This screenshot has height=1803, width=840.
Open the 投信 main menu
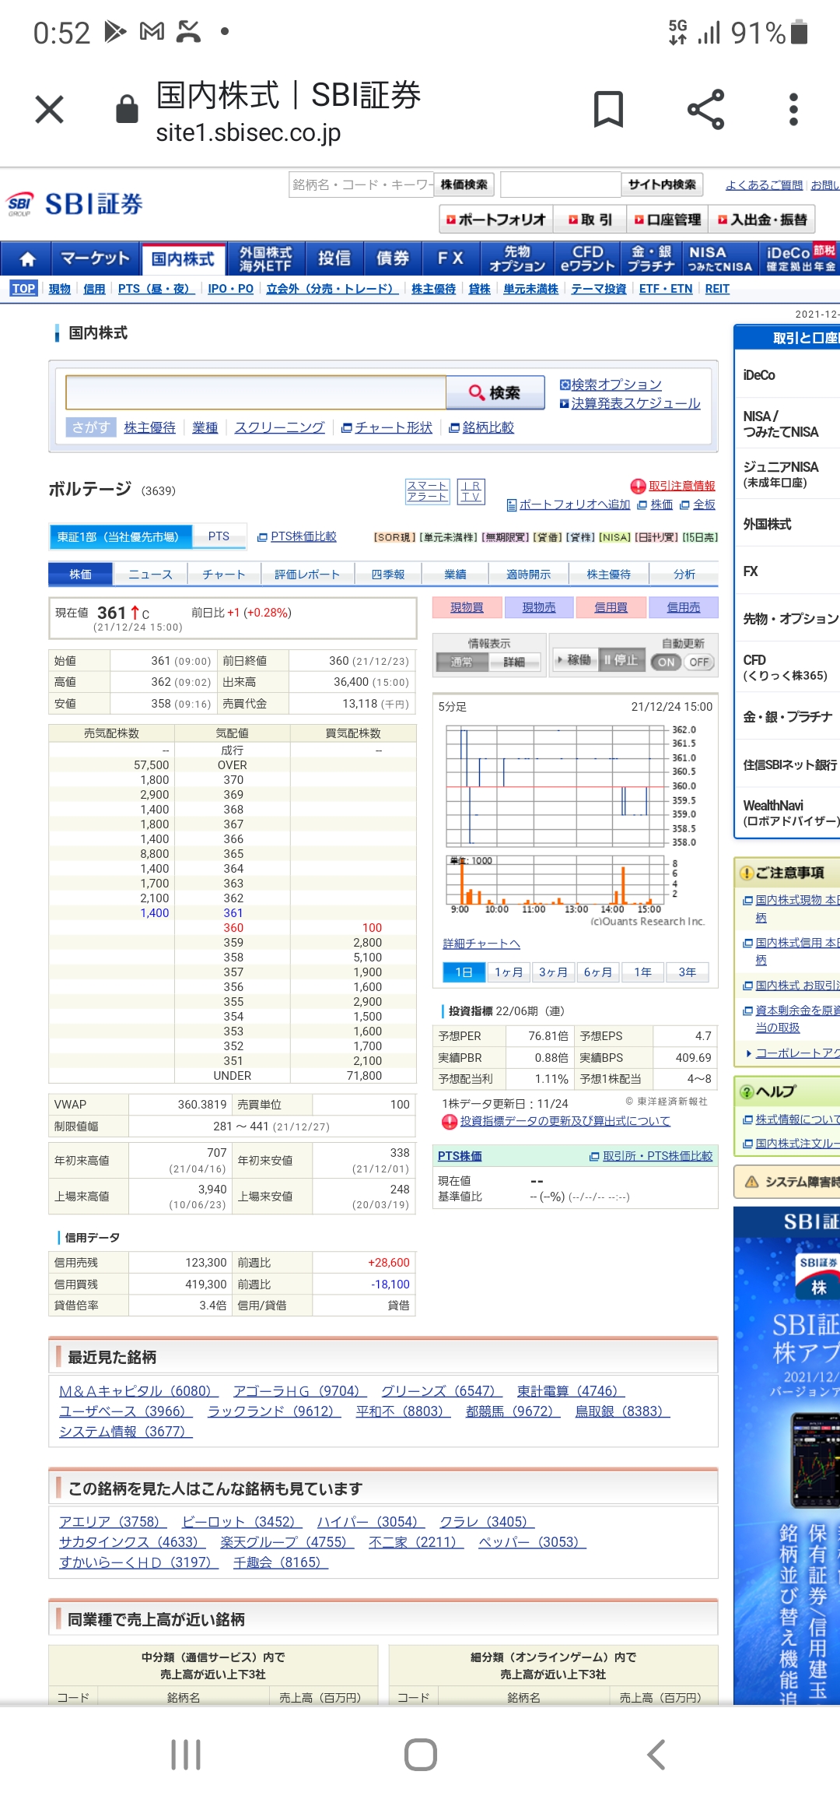pyautogui.click(x=334, y=258)
